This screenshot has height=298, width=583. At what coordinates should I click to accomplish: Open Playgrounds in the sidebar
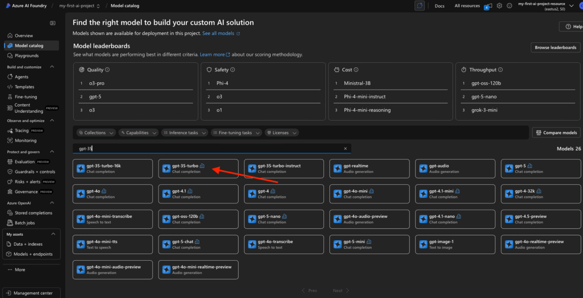[26, 56]
